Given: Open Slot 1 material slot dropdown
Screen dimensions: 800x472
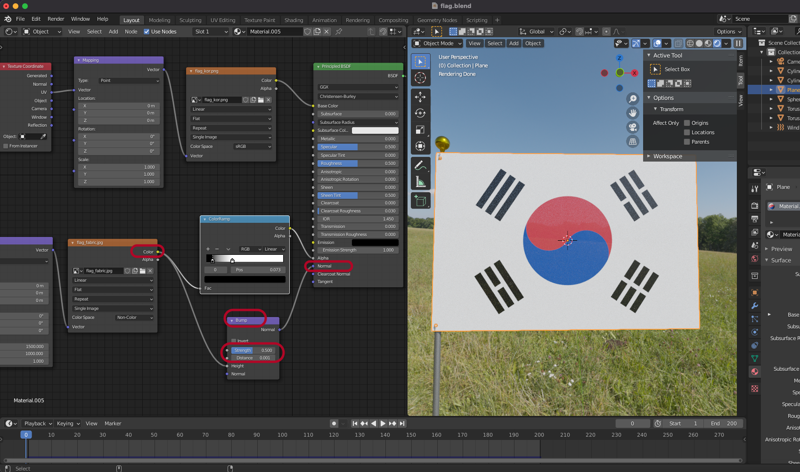Looking at the screenshot, I should pyautogui.click(x=211, y=32).
